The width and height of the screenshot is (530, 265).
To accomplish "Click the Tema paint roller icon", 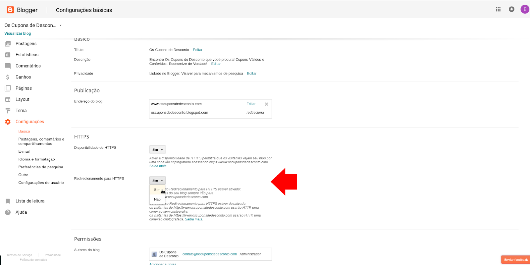I will 8,111.
